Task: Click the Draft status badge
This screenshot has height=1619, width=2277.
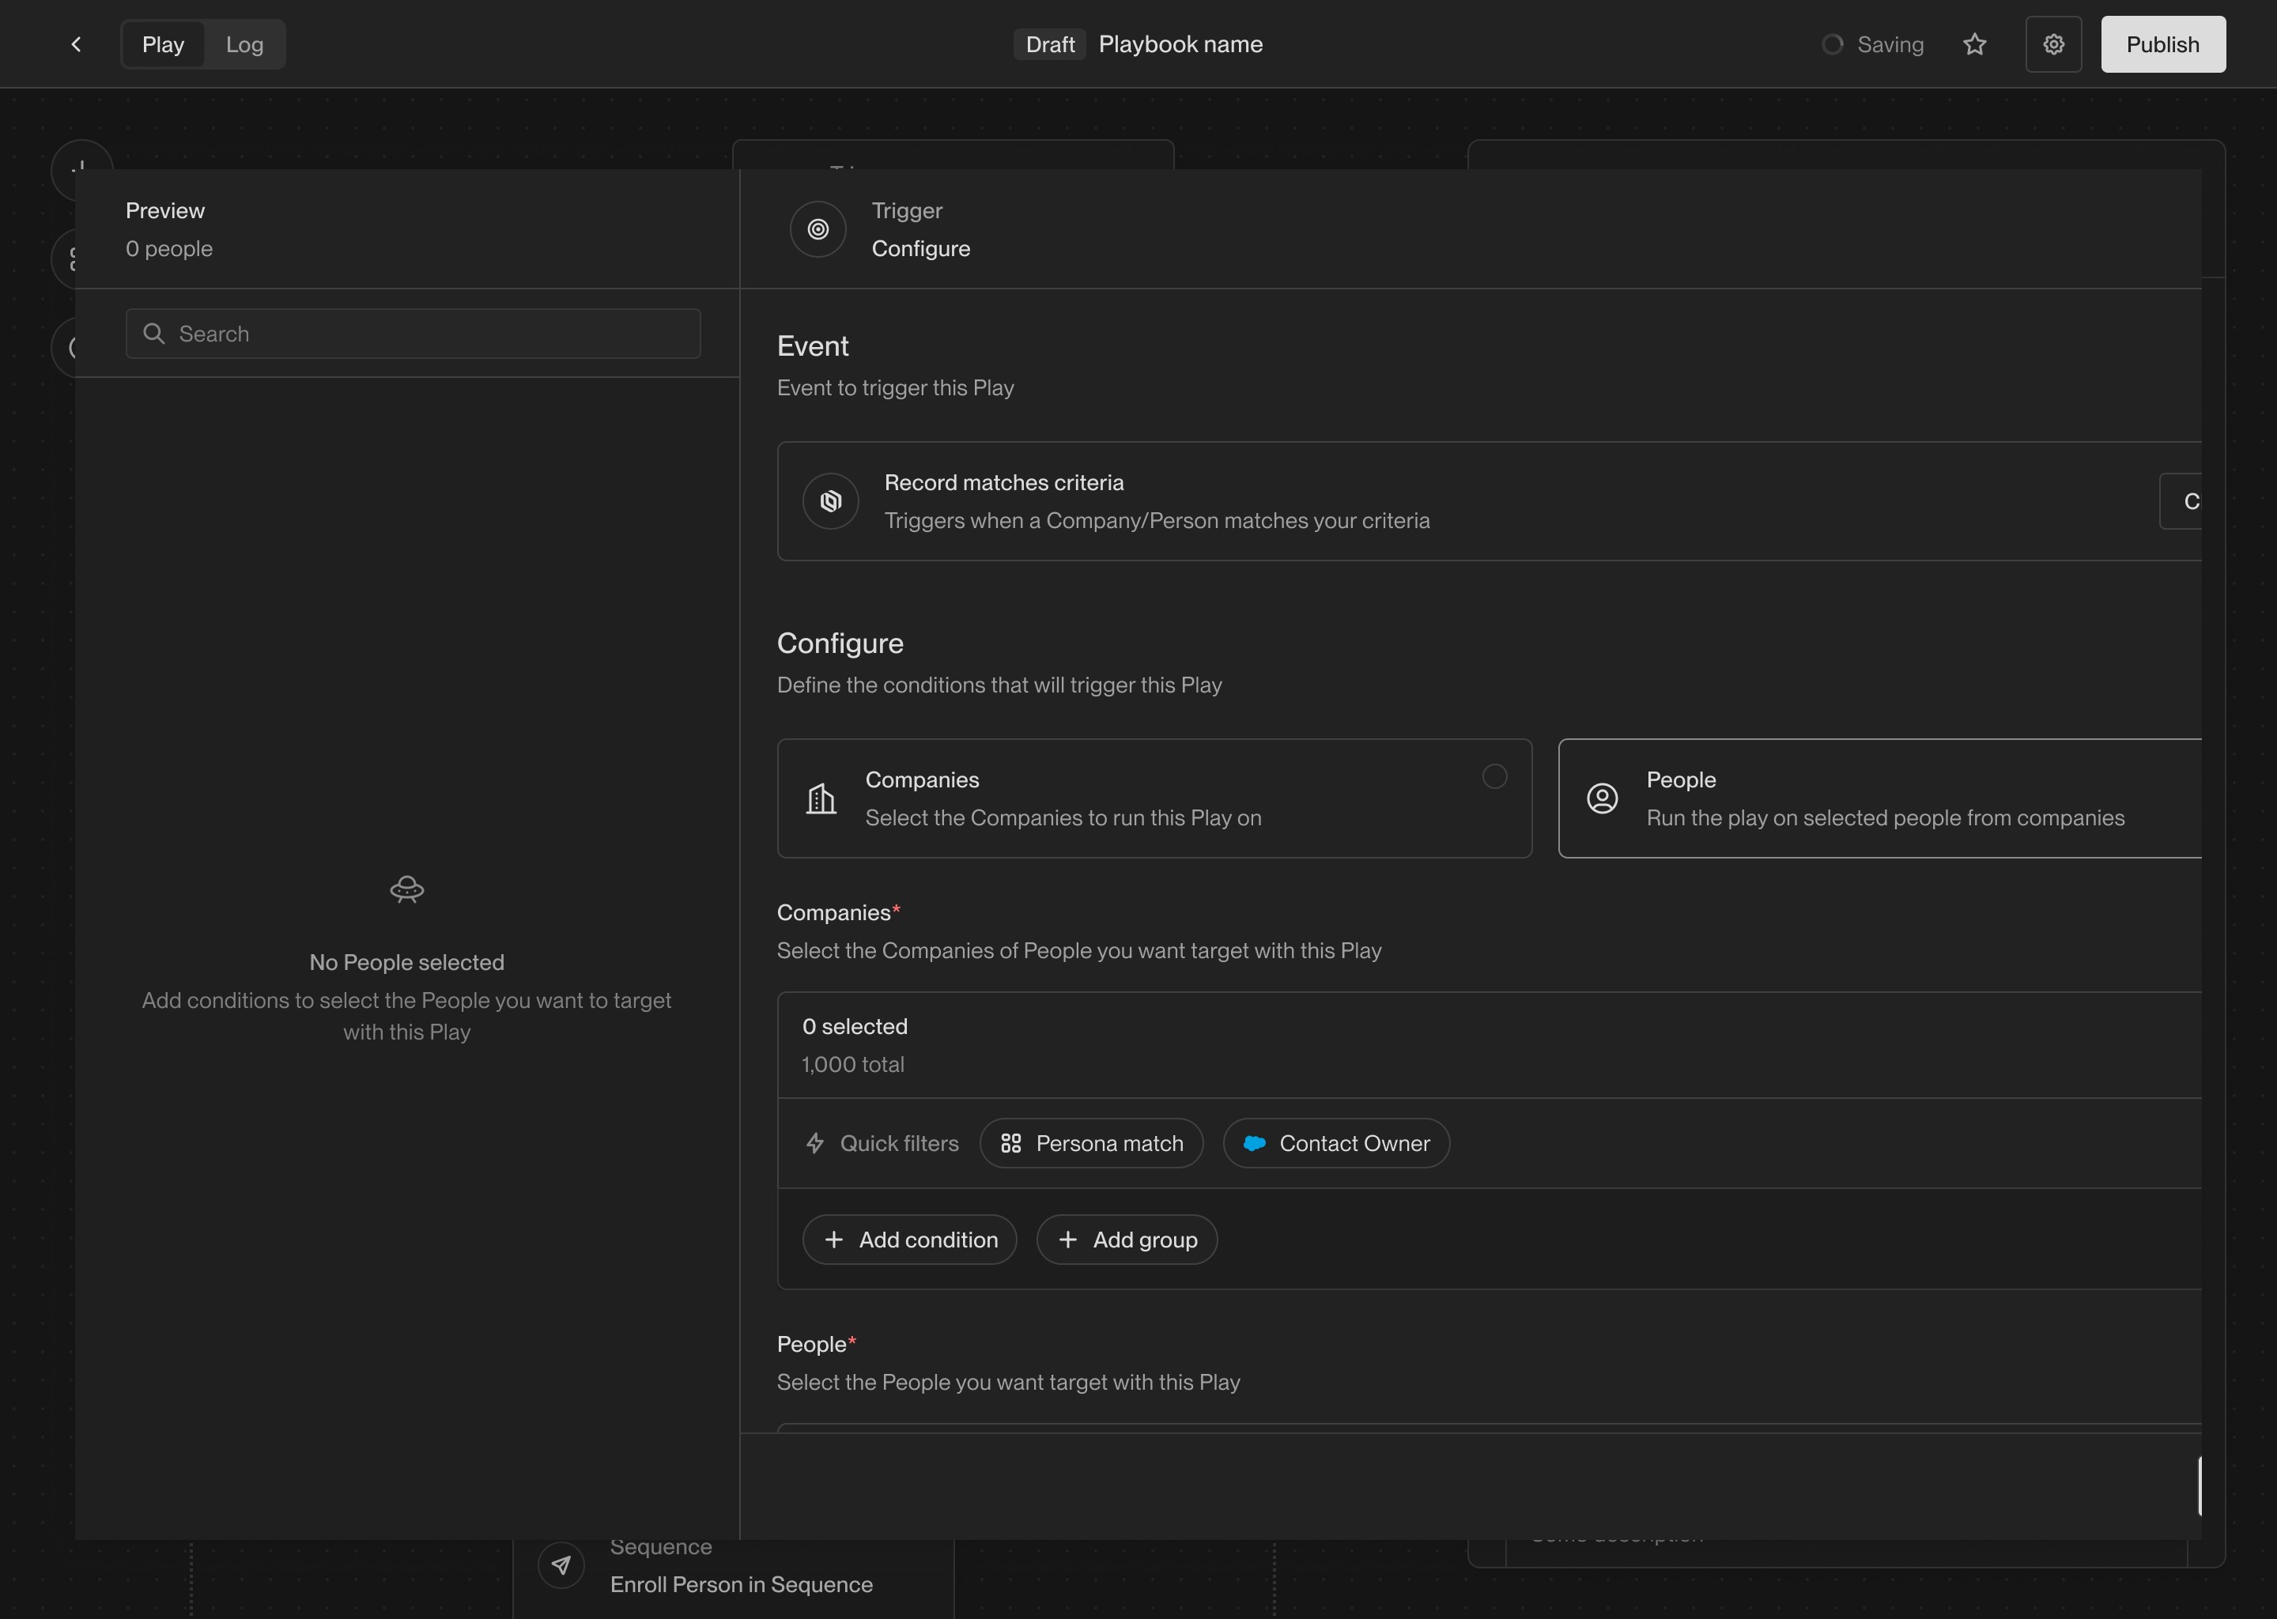Action: (x=1050, y=43)
